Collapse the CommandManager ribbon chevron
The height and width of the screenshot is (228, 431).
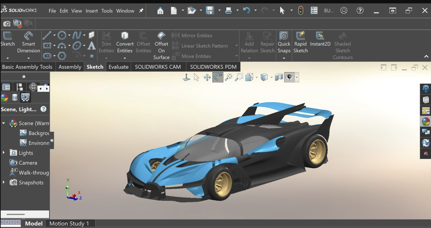click(x=426, y=57)
